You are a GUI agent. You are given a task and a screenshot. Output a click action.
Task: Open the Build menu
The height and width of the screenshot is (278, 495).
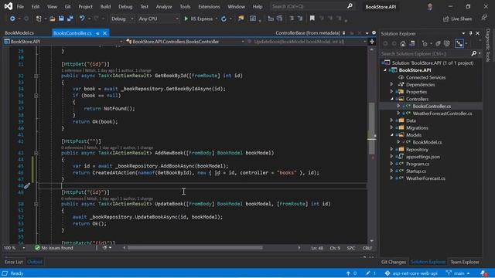105,6
